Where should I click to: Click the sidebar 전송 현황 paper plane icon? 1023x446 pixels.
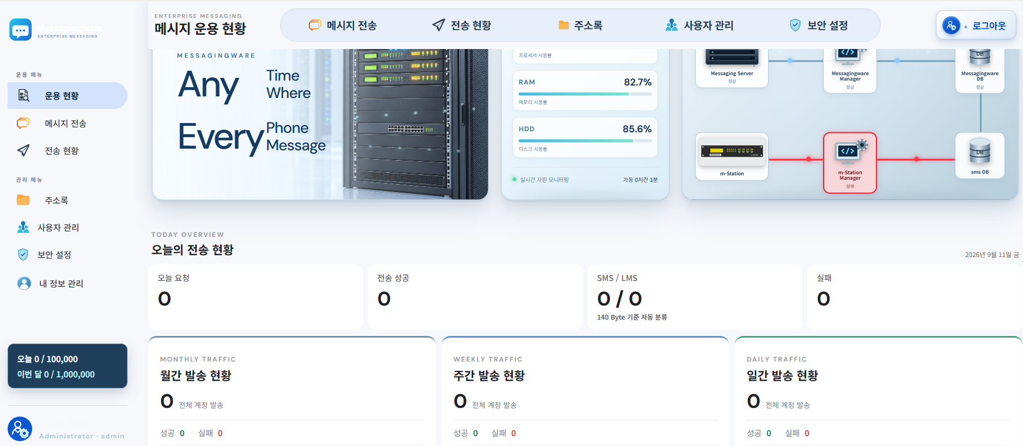[x=23, y=151]
